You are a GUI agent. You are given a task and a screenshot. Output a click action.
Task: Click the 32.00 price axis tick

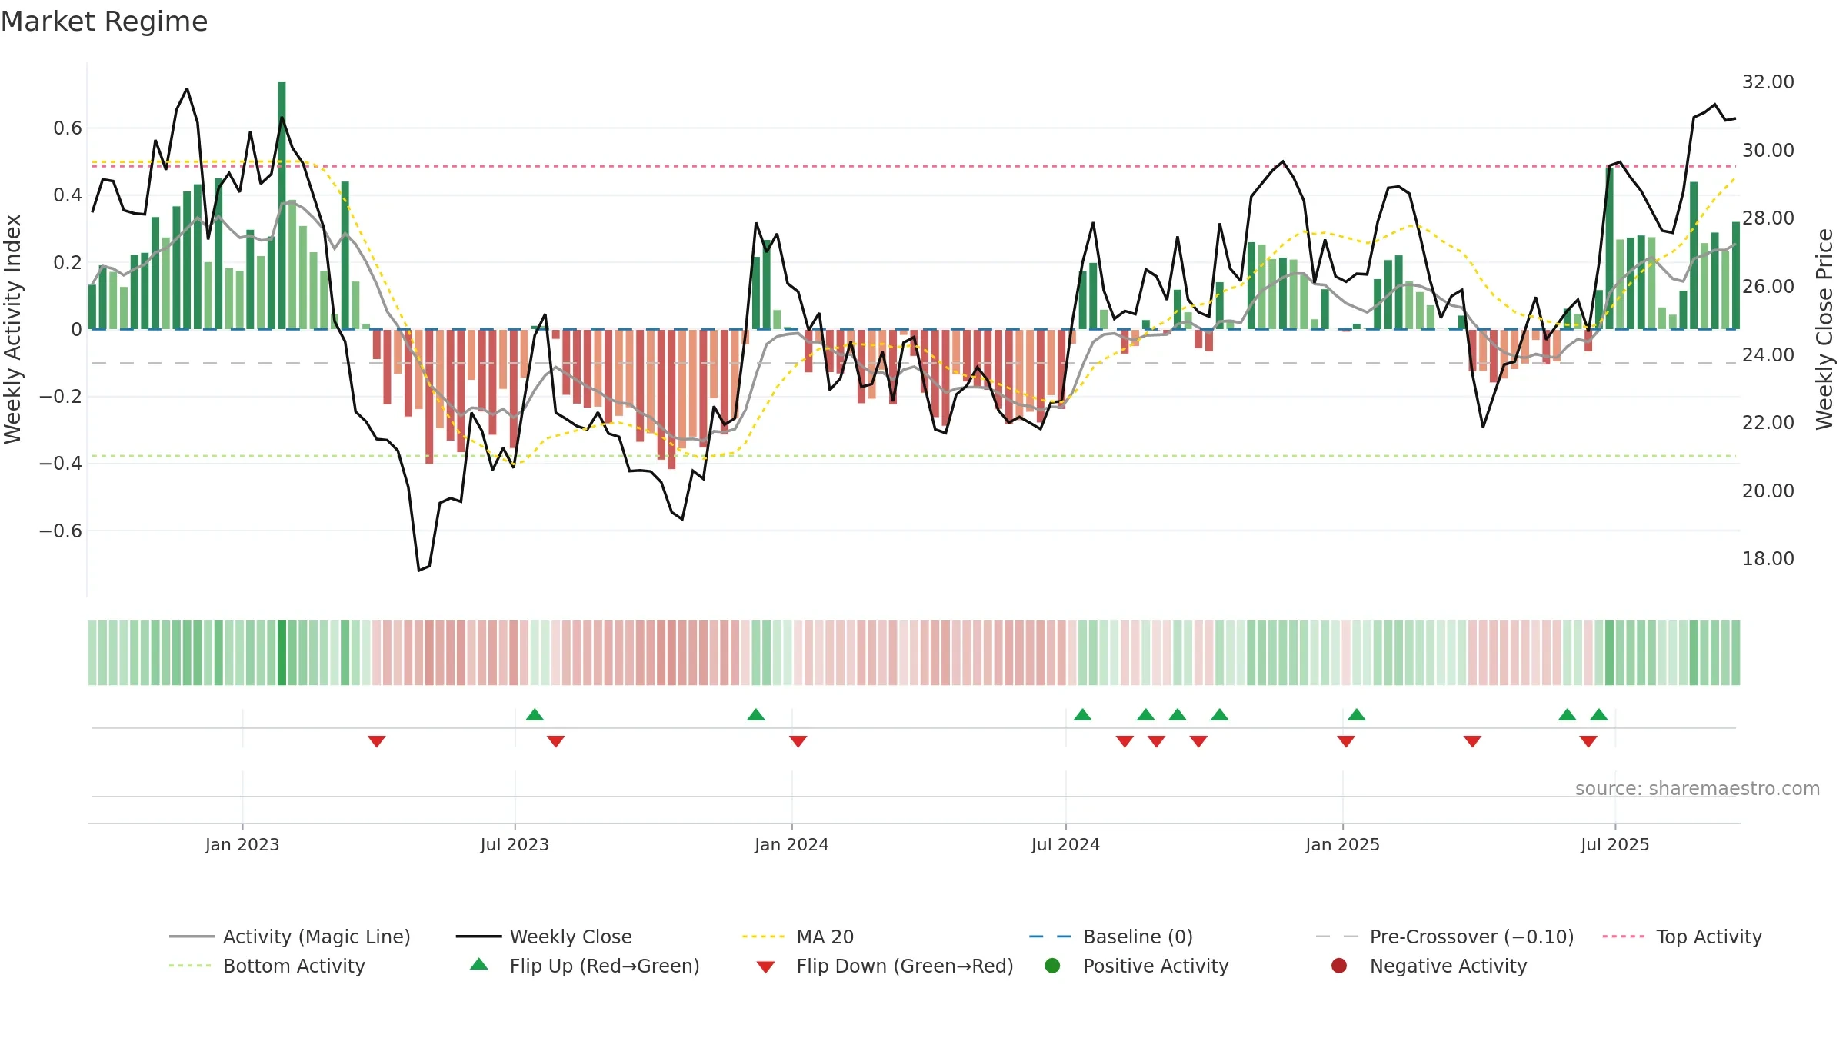pos(1768,82)
